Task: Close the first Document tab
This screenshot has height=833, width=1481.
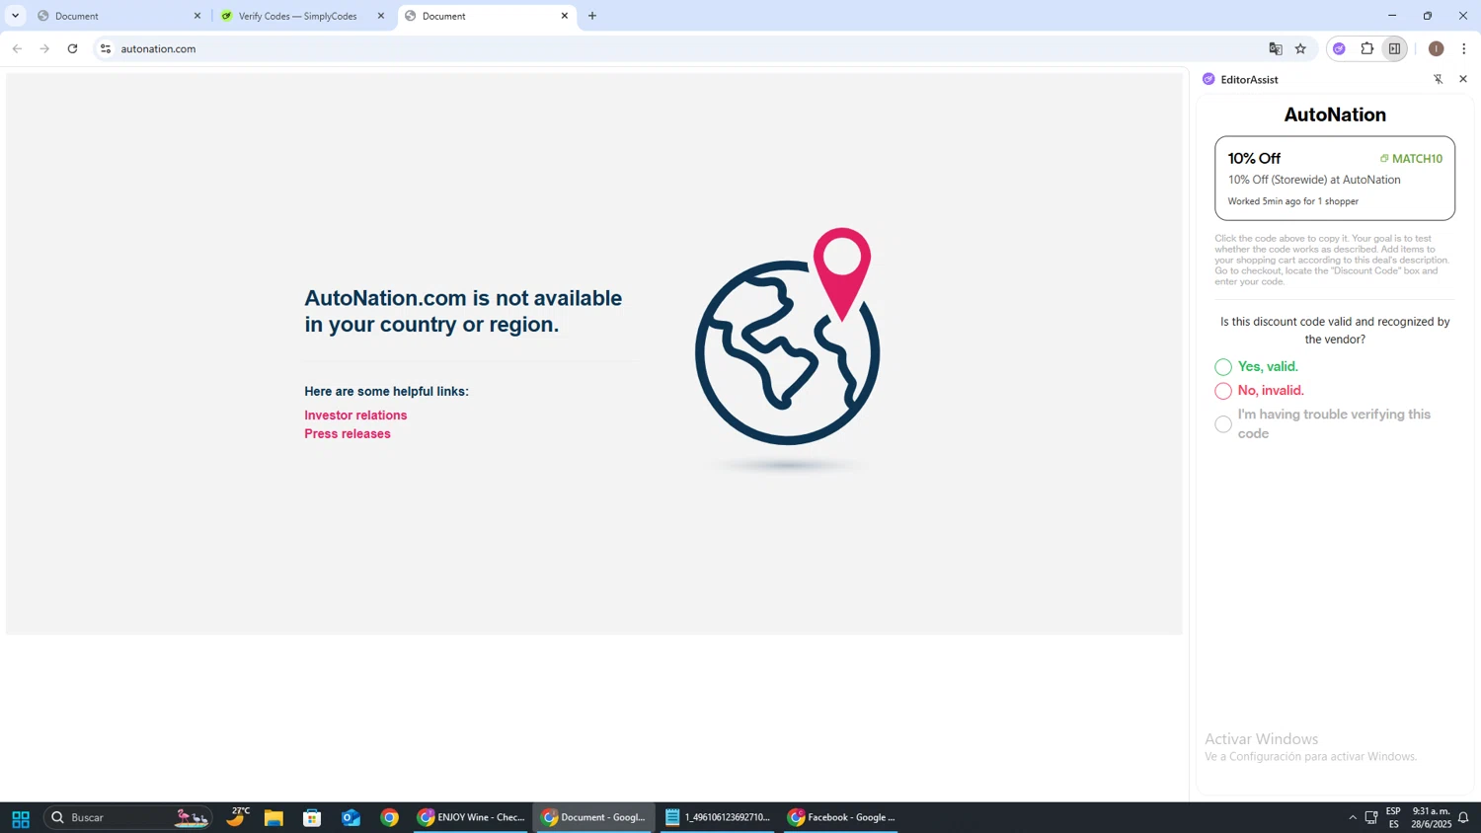Action: coord(196,16)
